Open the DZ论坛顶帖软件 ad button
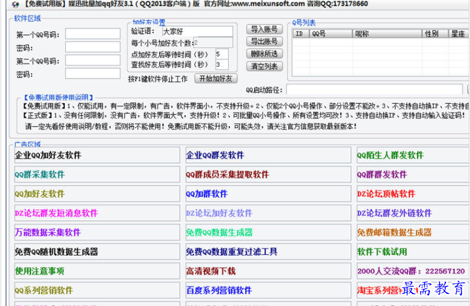 click(x=413, y=194)
